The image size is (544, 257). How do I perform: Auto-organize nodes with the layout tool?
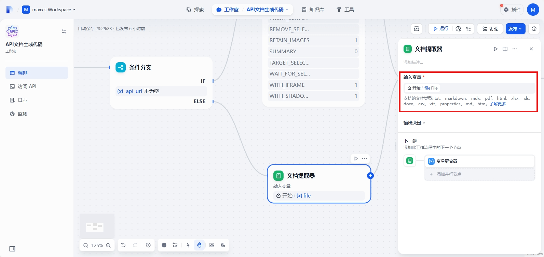pyautogui.click(x=223, y=245)
